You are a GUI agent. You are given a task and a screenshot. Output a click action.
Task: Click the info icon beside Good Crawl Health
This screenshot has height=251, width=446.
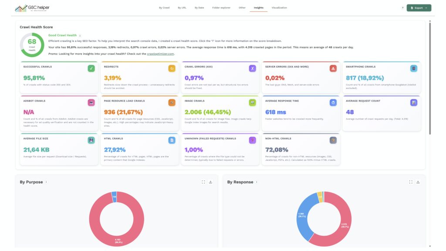click(x=80, y=36)
